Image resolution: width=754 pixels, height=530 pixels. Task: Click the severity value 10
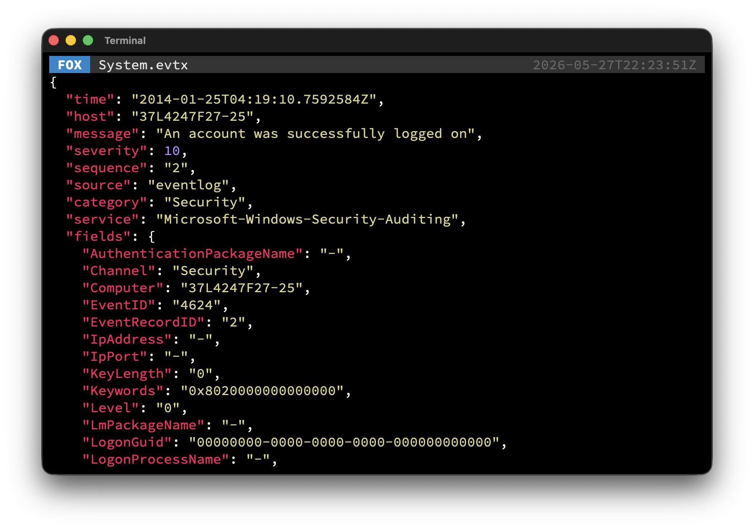tap(172, 151)
